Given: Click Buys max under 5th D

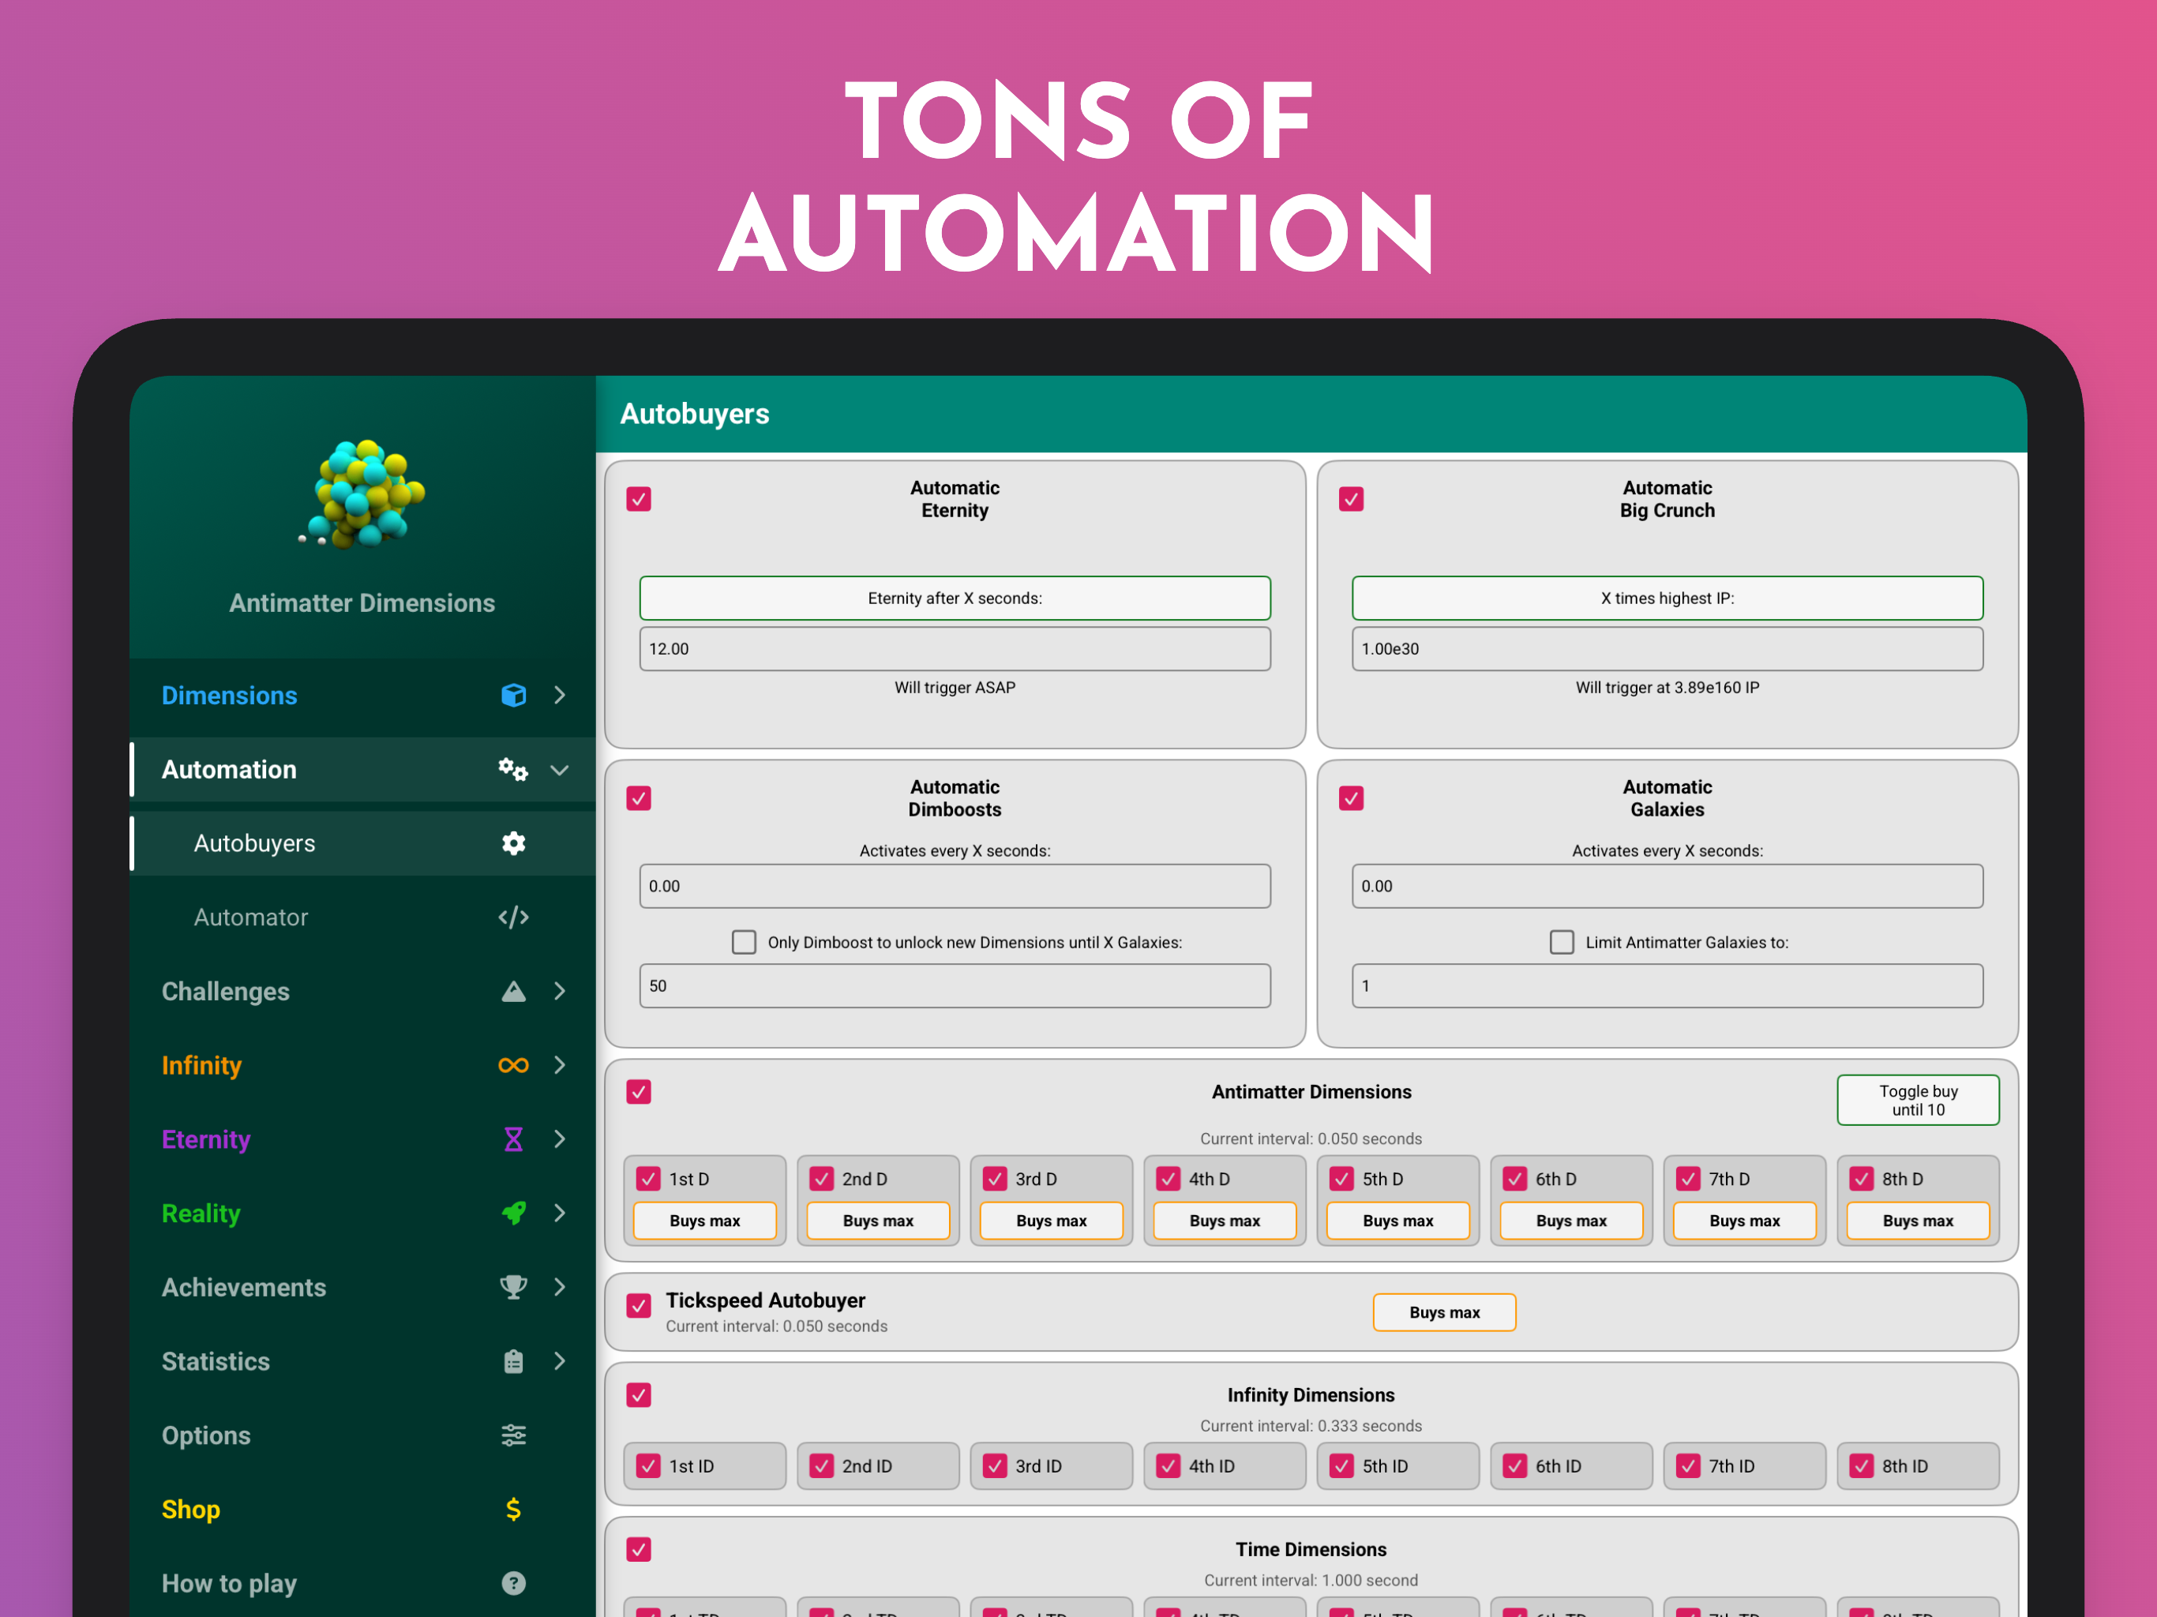Looking at the screenshot, I should point(1398,1221).
